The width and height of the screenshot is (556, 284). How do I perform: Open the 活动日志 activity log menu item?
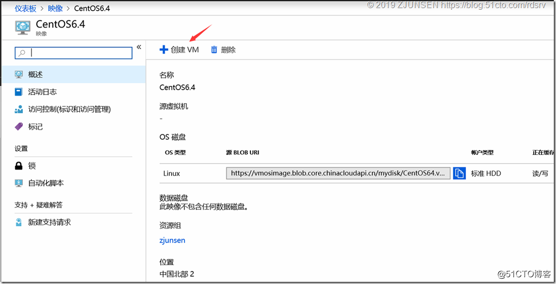(x=72, y=92)
